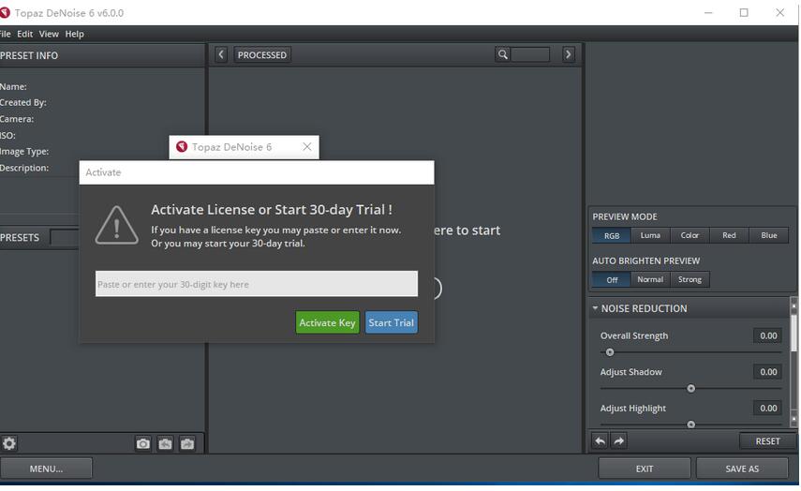The width and height of the screenshot is (801, 491).
Task: Click the Adjust Highlight slider handle
Action: (690, 424)
